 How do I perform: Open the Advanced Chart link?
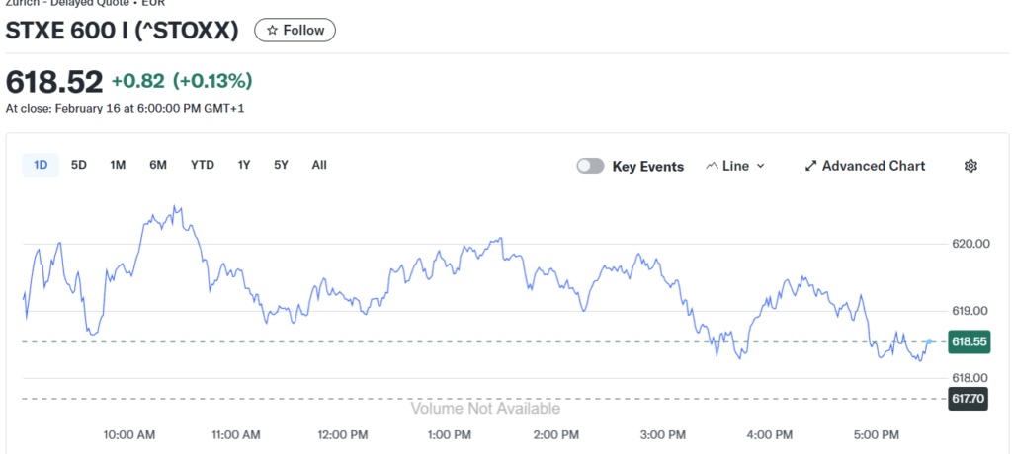tap(874, 166)
